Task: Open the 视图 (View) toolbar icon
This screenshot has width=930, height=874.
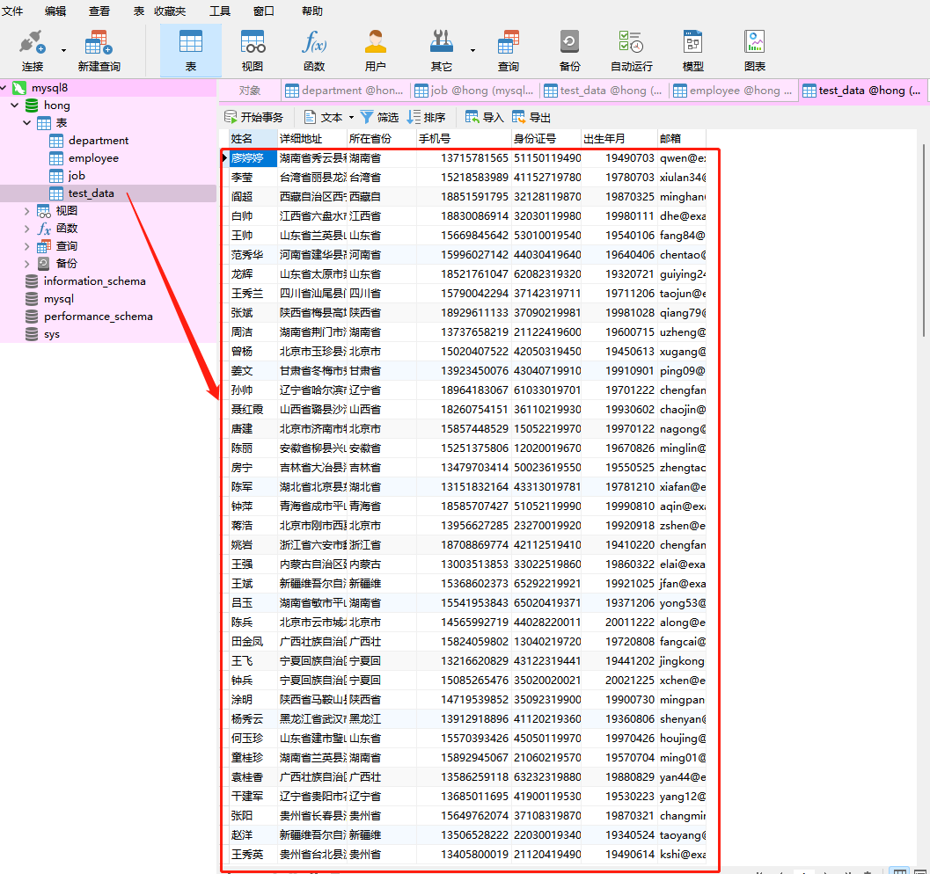Action: tap(252, 50)
